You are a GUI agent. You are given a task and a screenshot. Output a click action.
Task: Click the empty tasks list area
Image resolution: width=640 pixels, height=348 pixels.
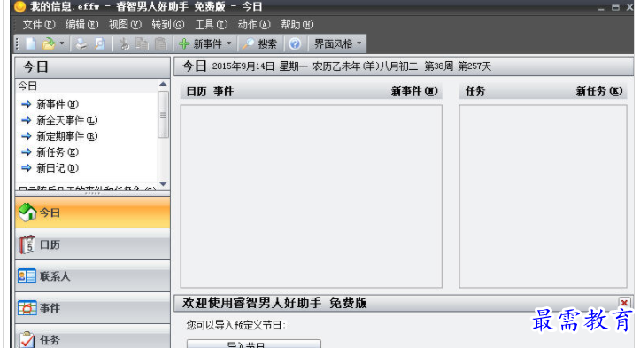[x=543, y=197]
